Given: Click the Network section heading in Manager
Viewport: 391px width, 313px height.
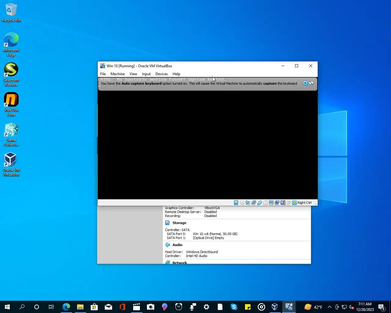Looking at the screenshot, I should 180,263.
